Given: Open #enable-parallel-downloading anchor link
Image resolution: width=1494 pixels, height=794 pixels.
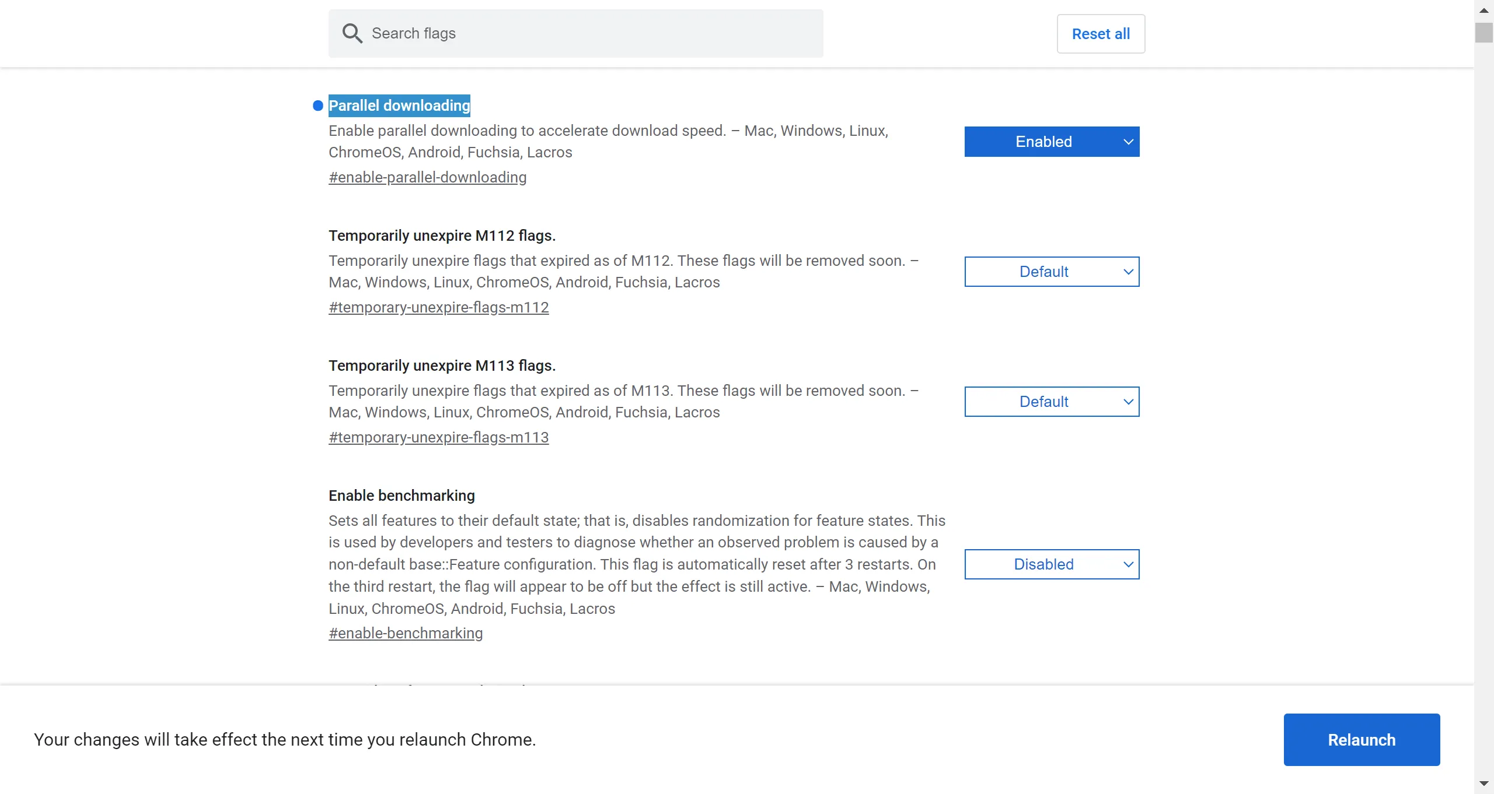Looking at the screenshot, I should (x=427, y=177).
